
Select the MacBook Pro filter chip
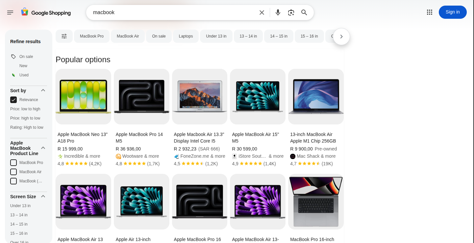tap(92, 36)
